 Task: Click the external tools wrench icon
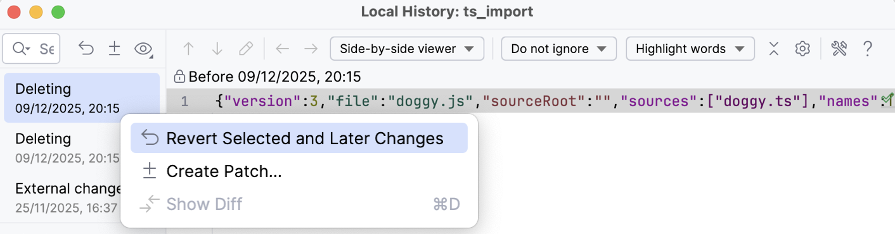click(839, 49)
